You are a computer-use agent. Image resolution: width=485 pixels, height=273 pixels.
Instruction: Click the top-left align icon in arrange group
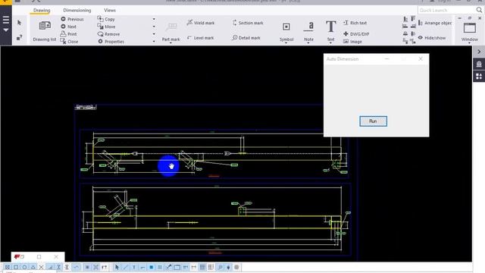click(405, 19)
